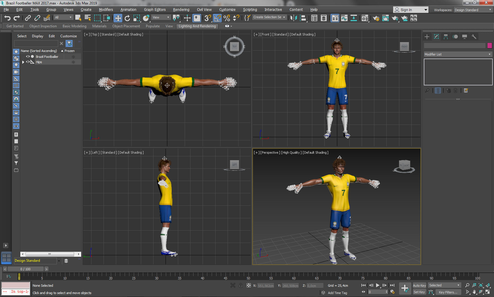Image resolution: width=494 pixels, height=297 pixels.
Task: Toggle the Layer Explorer icon
Action: (x=324, y=18)
